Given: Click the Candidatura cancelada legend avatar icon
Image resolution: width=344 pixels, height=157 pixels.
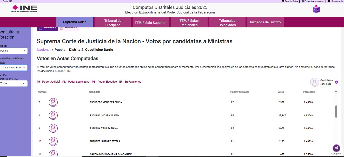Looking at the screenshot, I should (x=314, y=82).
